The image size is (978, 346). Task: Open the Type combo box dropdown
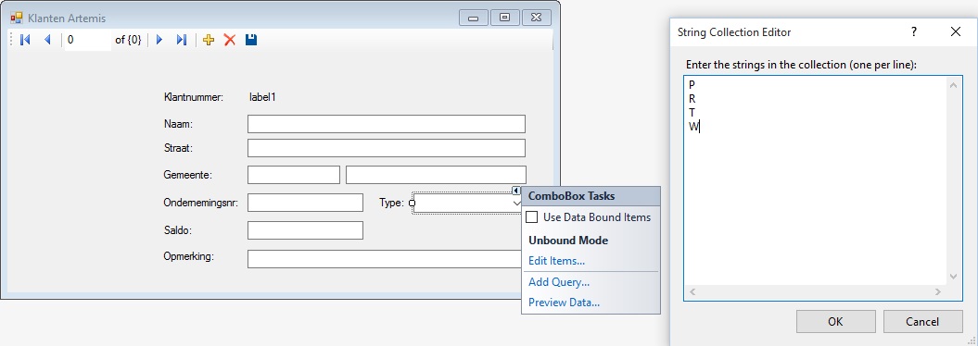(515, 203)
